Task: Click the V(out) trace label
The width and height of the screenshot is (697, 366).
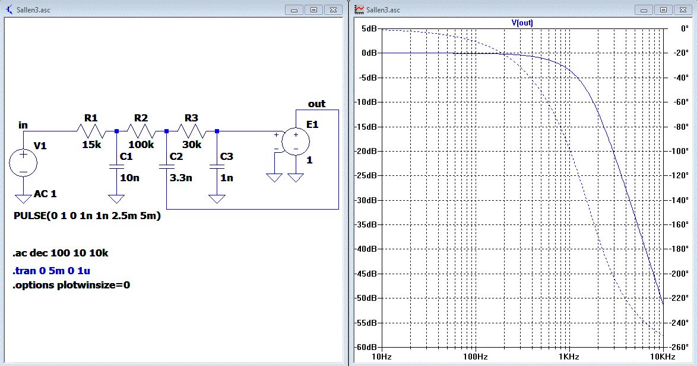Action: click(522, 23)
